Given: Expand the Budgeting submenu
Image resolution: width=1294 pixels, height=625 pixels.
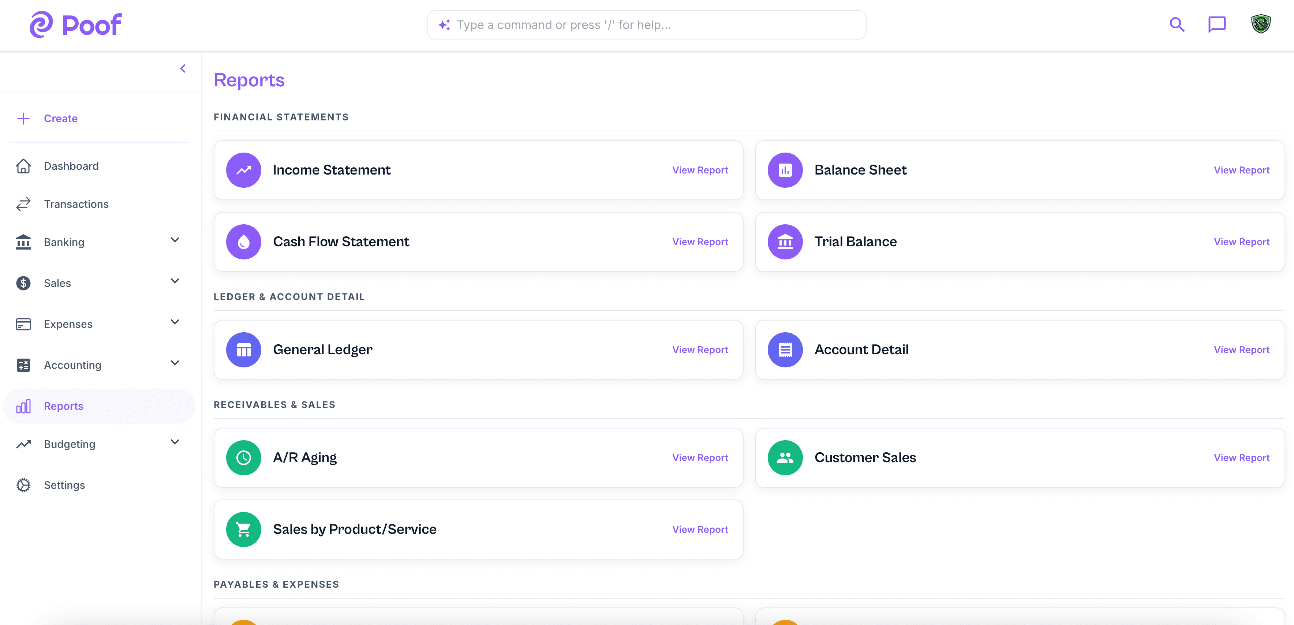Looking at the screenshot, I should pos(175,442).
